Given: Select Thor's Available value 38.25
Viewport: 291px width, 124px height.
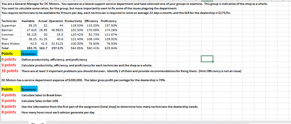Looking at the screenshot, I should [29, 39].
